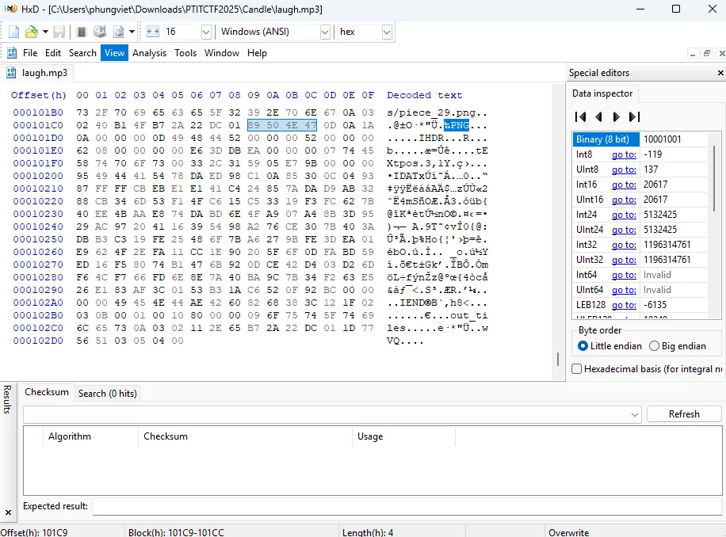Select the Little endian byte order
This screenshot has width=726, height=537.
pyautogui.click(x=583, y=346)
